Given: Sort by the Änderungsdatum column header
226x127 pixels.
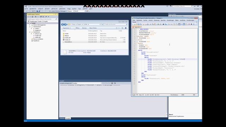Looking at the screenshot, I should [93, 31].
